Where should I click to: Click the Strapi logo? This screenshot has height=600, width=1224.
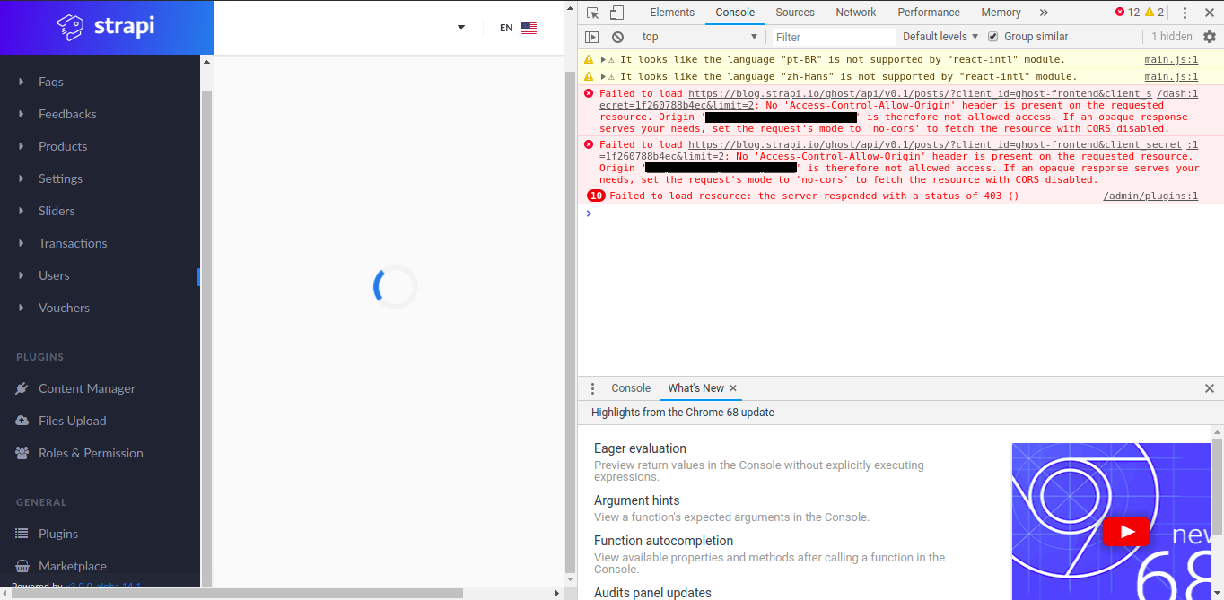(106, 27)
